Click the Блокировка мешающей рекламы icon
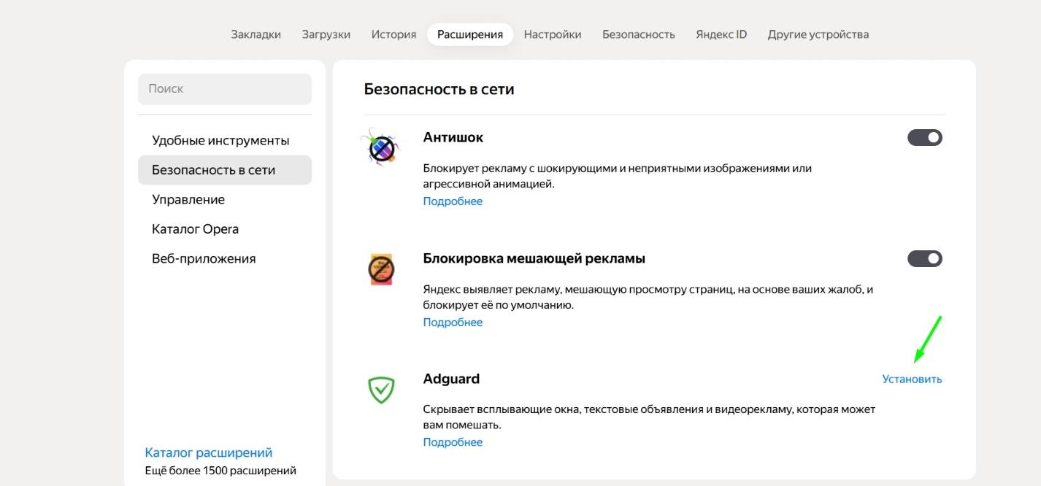This screenshot has width=1041, height=486. coord(381,269)
